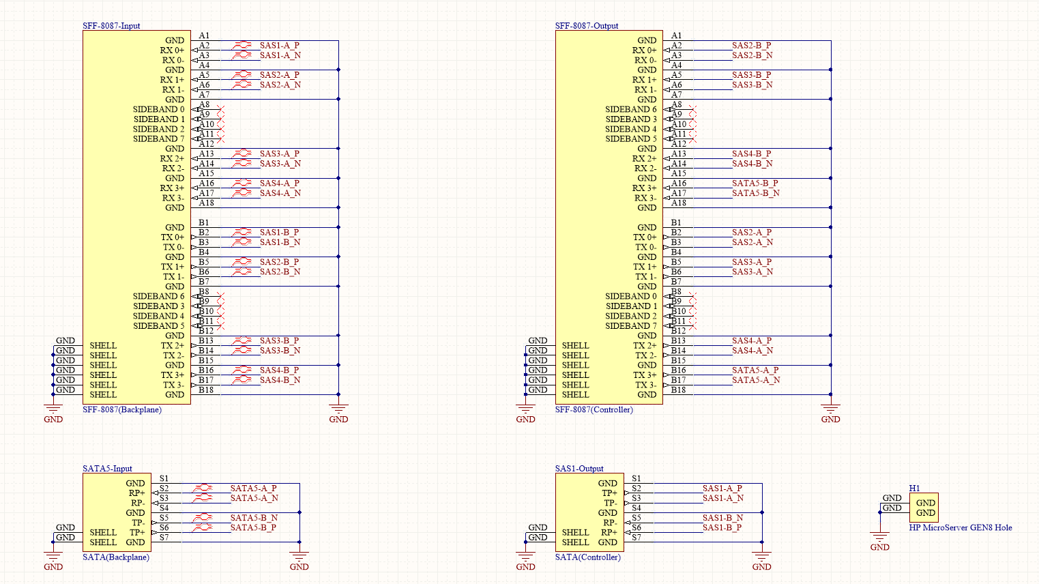Select RX 0+ pin name on SFF-8087-Input

pyautogui.click(x=172, y=50)
